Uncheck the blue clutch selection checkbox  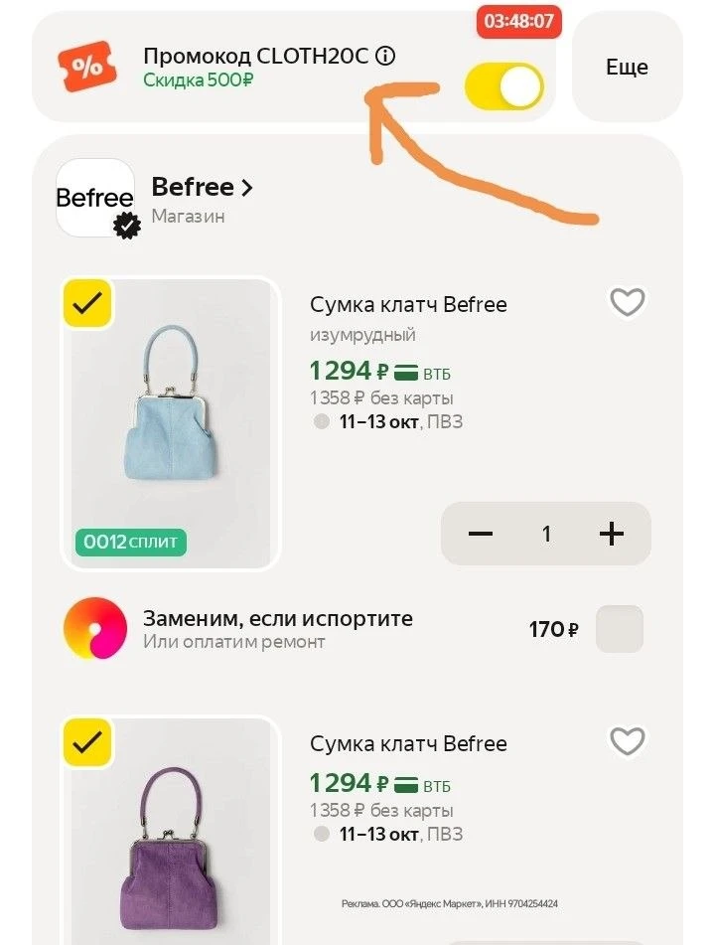pos(87,304)
